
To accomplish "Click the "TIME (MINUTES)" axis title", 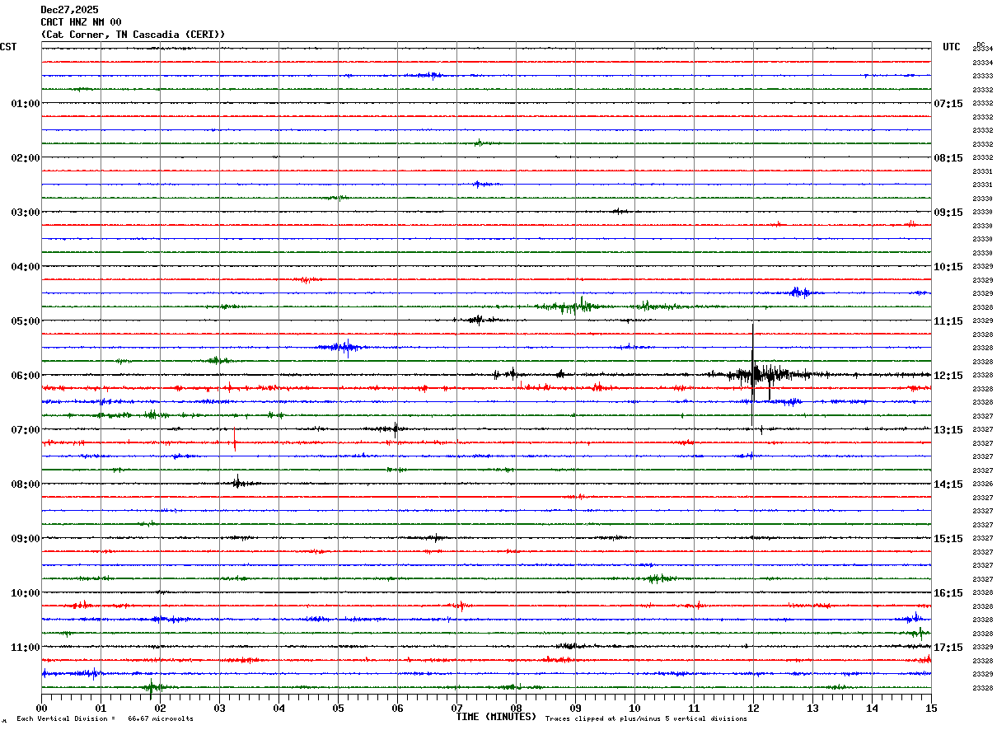I will tap(496, 717).
